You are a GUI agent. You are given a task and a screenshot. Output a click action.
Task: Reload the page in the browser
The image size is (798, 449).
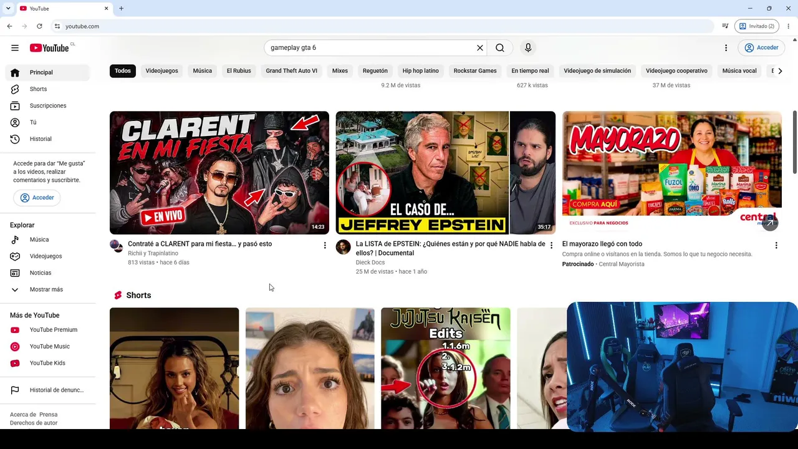(x=39, y=26)
